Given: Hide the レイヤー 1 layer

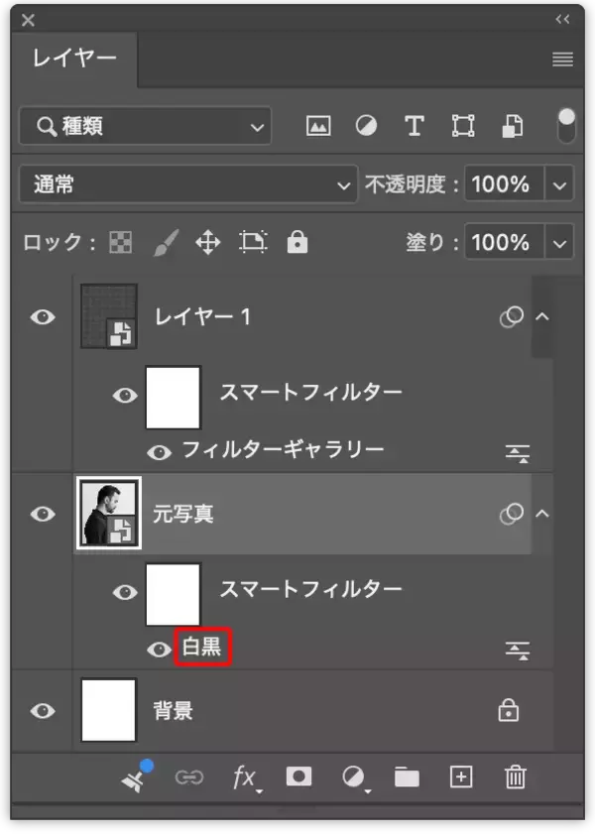Looking at the screenshot, I should (43, 317).
